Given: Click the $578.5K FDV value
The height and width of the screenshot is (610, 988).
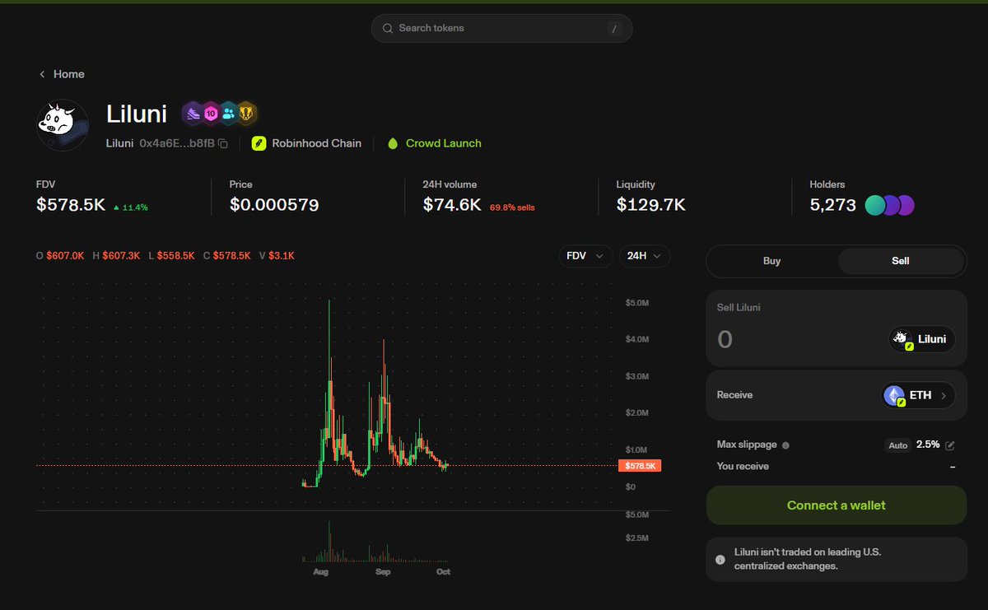Looking at the screenshot, I should [71, 205].
